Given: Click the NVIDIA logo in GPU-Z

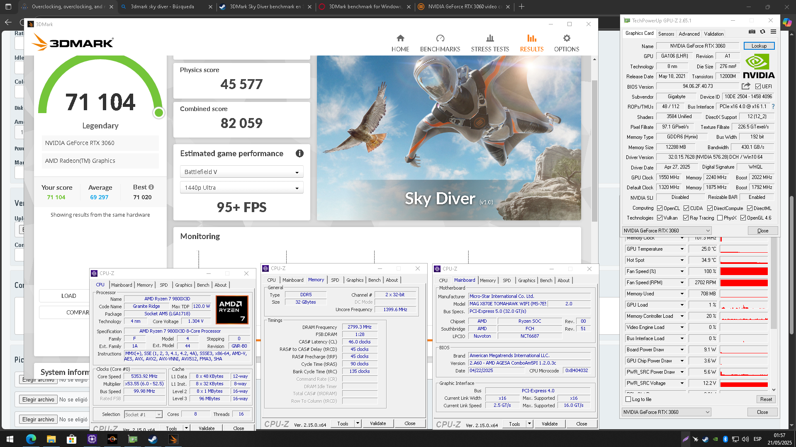Looking at the screenshot, I should (758, 66).
